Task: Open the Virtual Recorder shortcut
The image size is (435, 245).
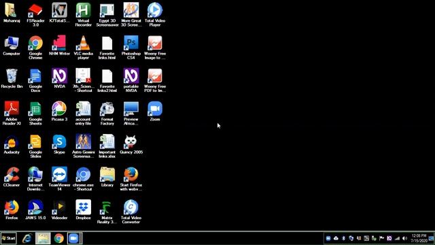Action: pyautogui.click(x=83, y=15)
